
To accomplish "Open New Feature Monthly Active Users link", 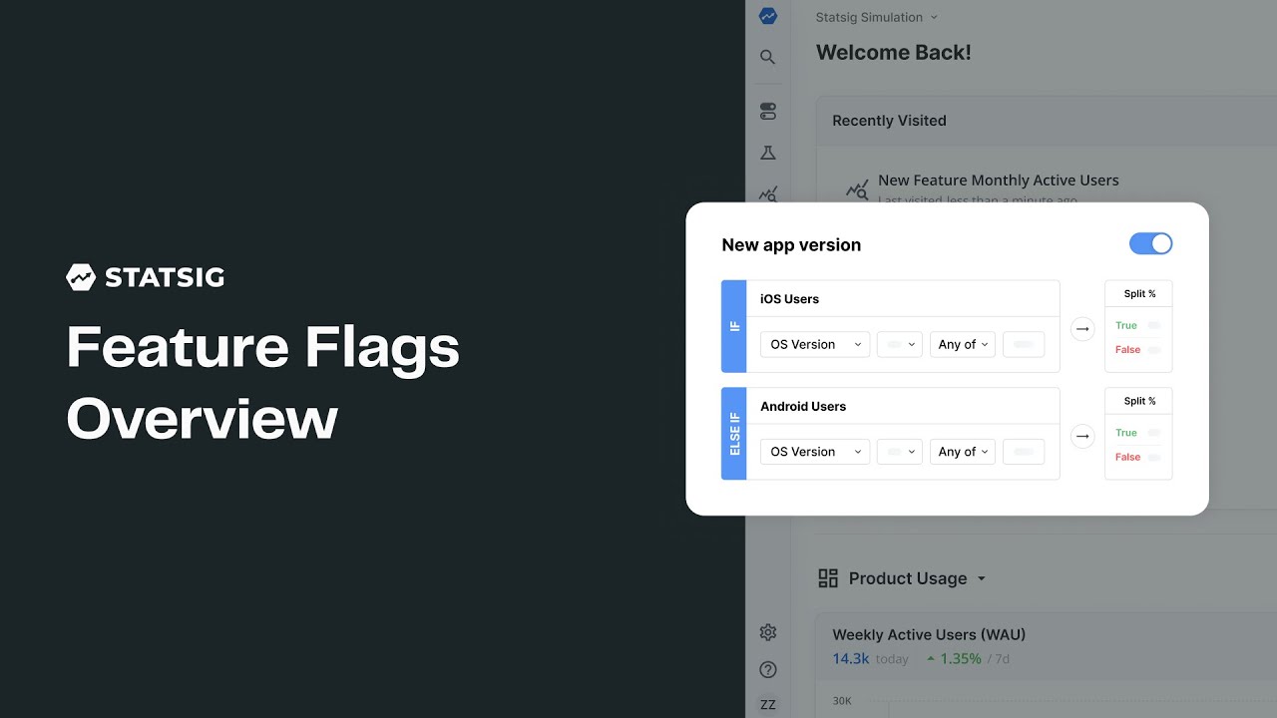I will [x=998, y=180].
